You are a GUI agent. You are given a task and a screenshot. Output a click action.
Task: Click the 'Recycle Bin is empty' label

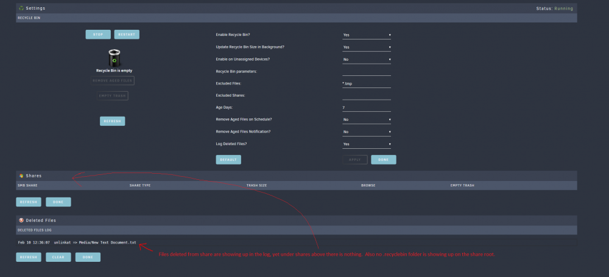coord(114,71)
